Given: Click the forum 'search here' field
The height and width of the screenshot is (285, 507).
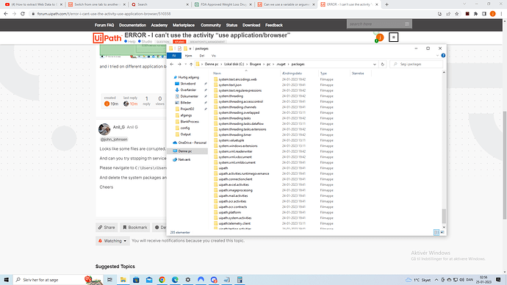Looking at the screenshot, I should tap(376, 24).
